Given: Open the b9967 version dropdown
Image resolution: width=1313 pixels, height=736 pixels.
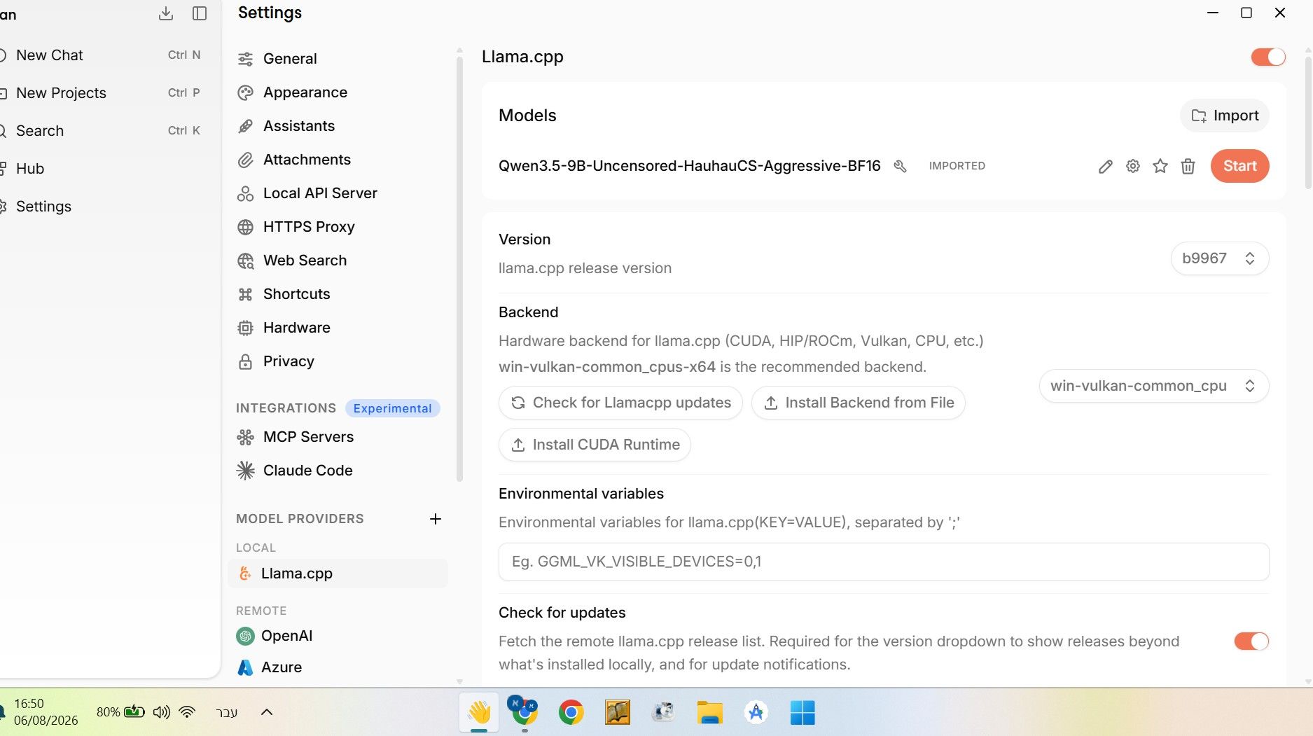Looking at the screenshot, I should (1220, 258).
